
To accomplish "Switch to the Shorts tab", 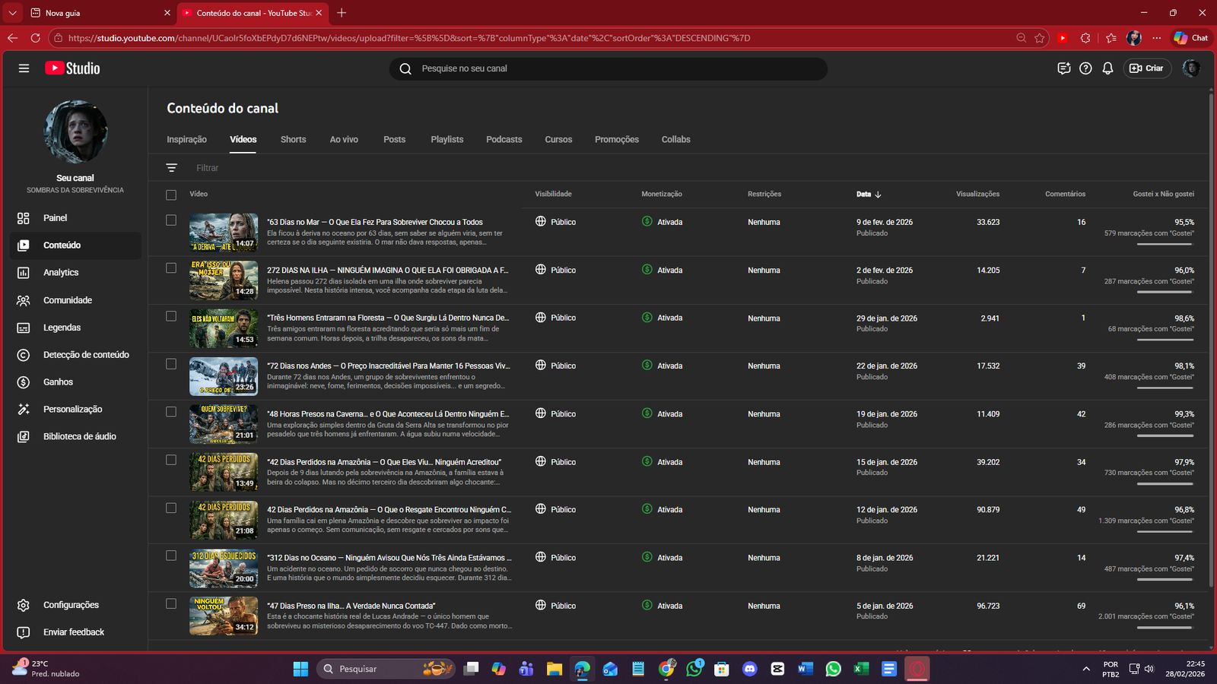I will point(293,140).
